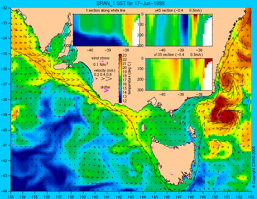
Task: Click colorbar tick label '23'
Action: [125, 55]
